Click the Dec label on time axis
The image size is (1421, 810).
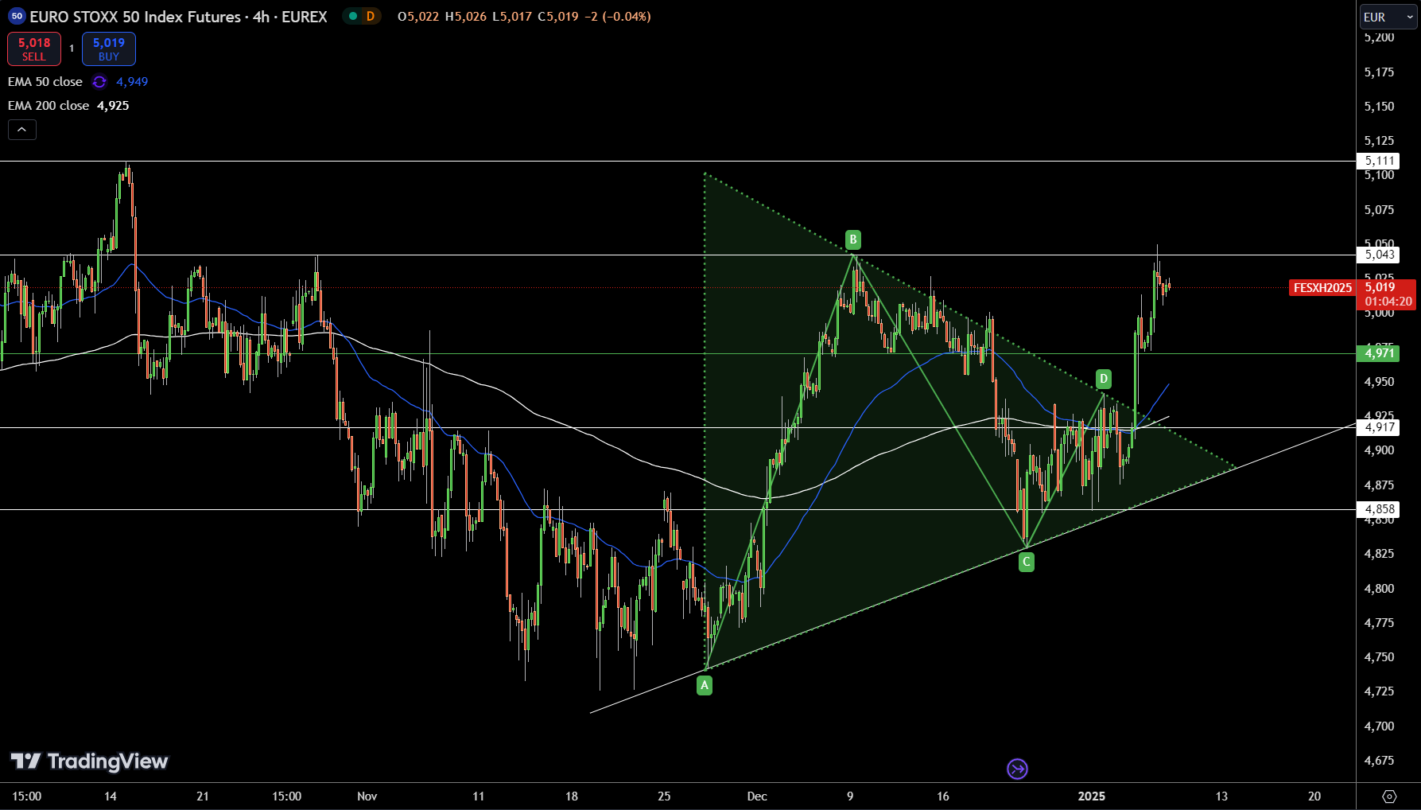[x=757, y=796]
